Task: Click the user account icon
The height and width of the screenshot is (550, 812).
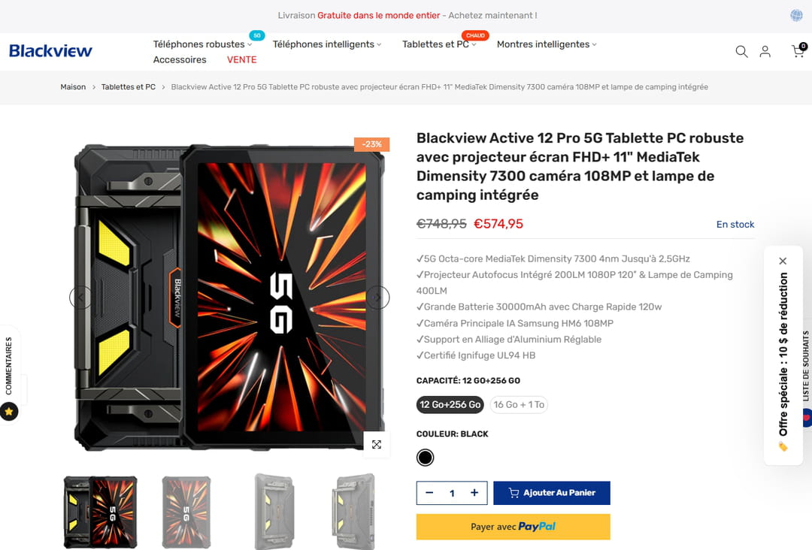Action: coord(765,51)
